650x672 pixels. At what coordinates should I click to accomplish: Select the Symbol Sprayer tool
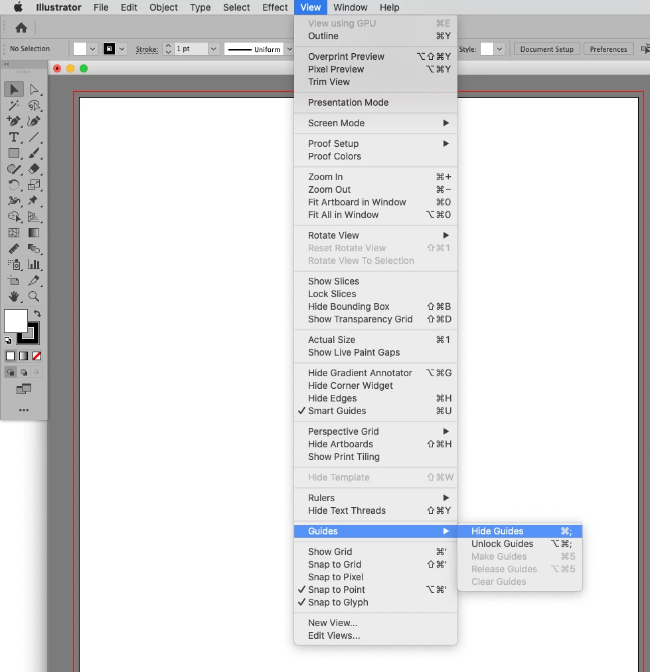click(x=14, y=265)
